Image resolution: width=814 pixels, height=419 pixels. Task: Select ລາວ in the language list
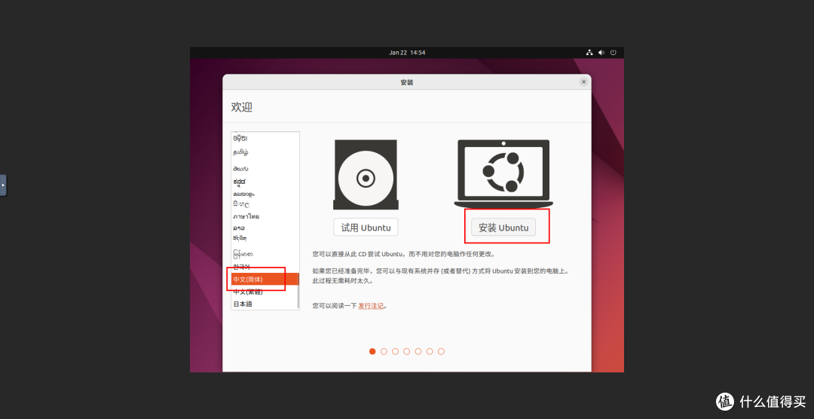click(x=265, y=228)
